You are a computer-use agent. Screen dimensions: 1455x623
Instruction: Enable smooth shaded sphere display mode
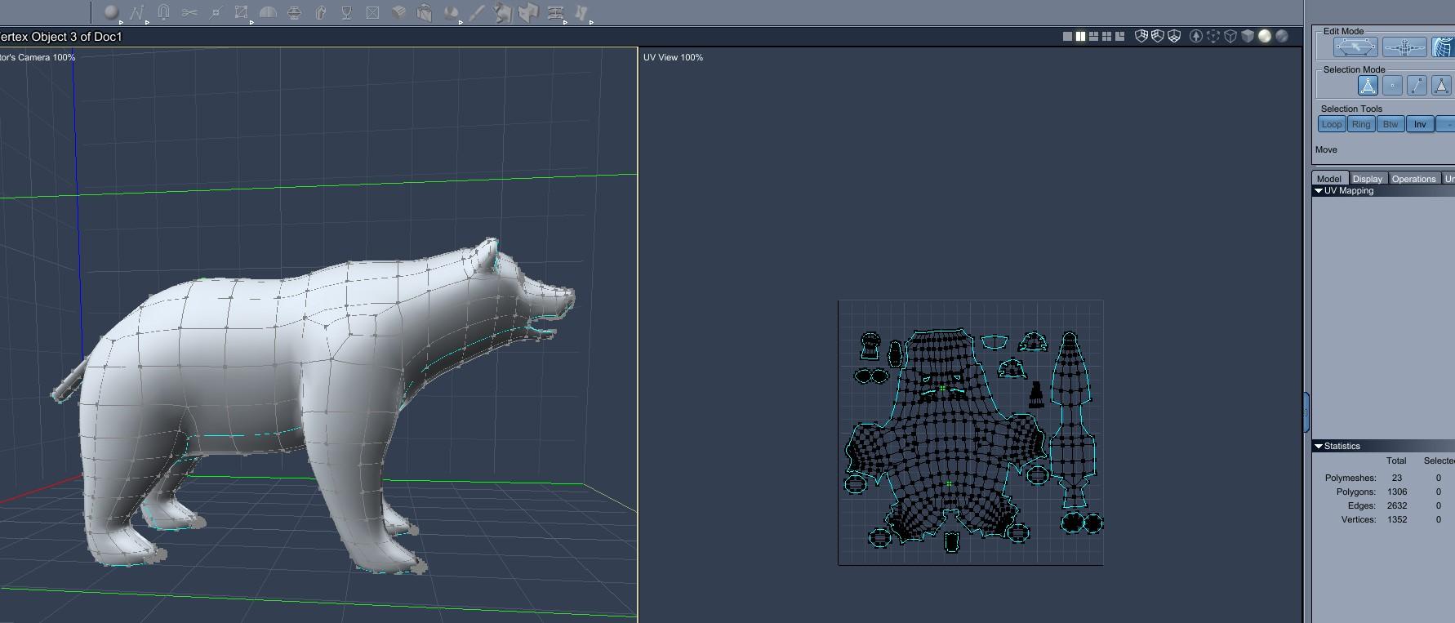[x=1265, y=36]
